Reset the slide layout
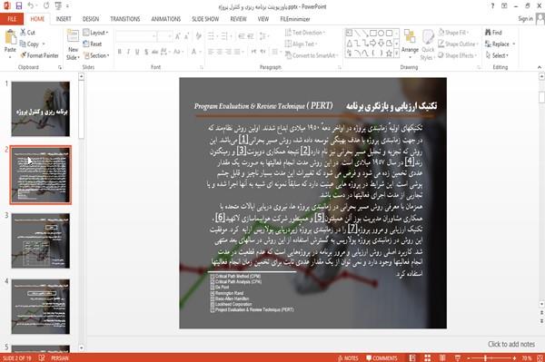Image resolution: width=545 pixels, height=362 pixels. pyautogui.click(x=93, y=44)
